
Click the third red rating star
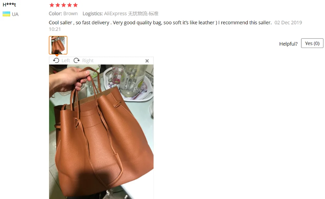(x=64, y=5)
